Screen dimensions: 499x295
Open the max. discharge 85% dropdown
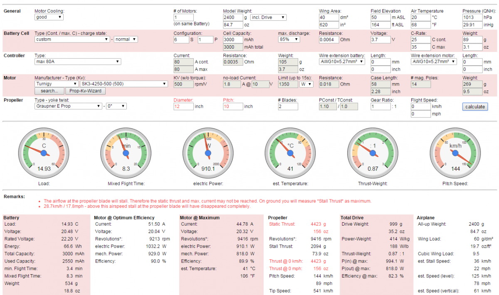[289, 39]
